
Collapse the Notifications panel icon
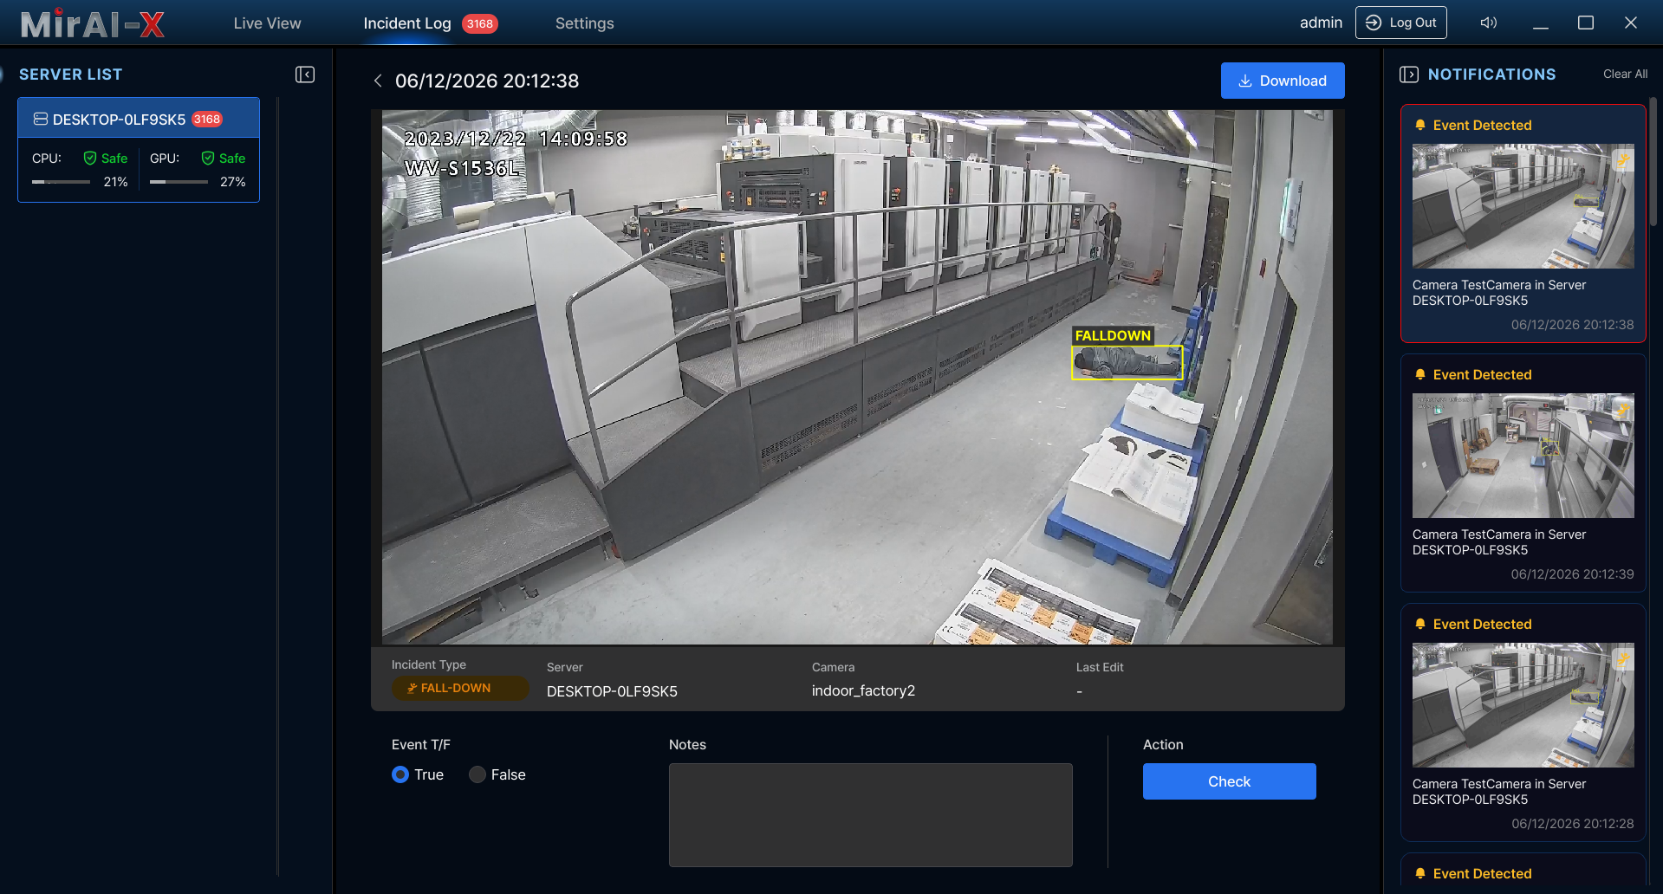(1409, 74)
